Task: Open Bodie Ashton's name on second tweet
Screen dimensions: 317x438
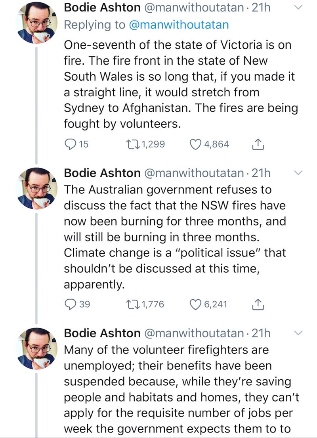Action: click(102, 173)
